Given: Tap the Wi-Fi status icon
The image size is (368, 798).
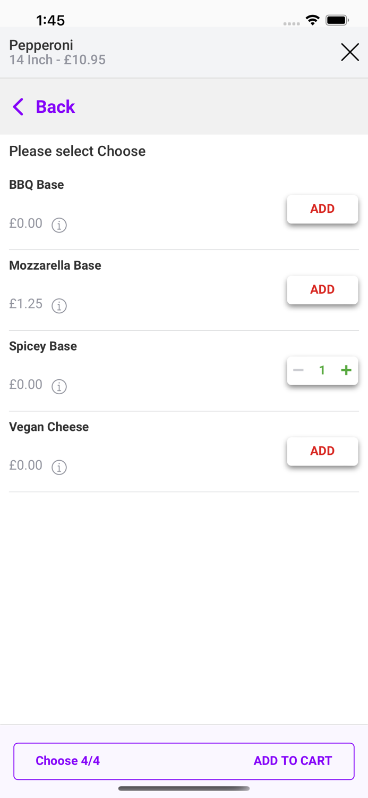Looking at the screenshot, I should coord(313,20).
